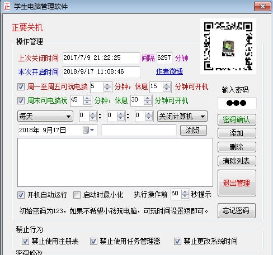Increase the schedule hour spinner
The height and width of the screenshot is (255, 273).
click(93, 114)
